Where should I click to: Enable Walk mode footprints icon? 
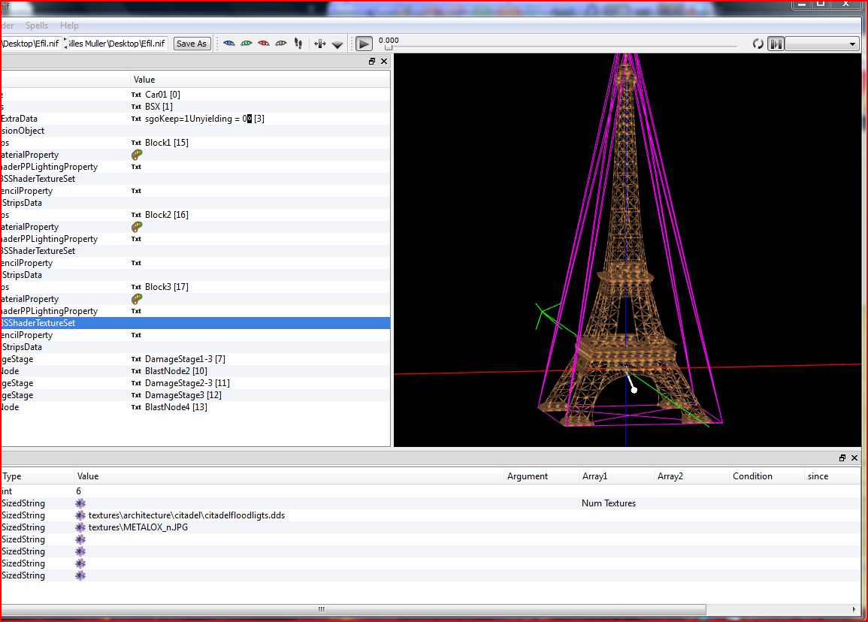[298, 43]
